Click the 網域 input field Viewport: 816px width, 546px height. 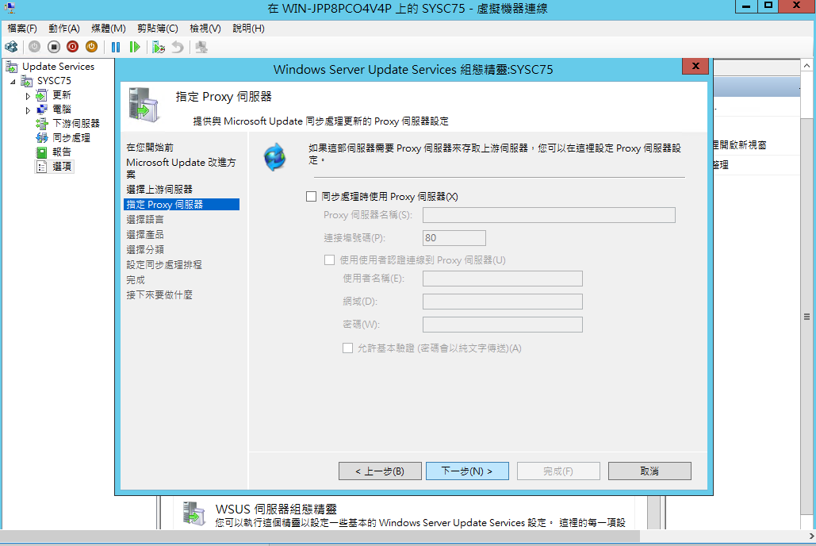tap(503, 302)
